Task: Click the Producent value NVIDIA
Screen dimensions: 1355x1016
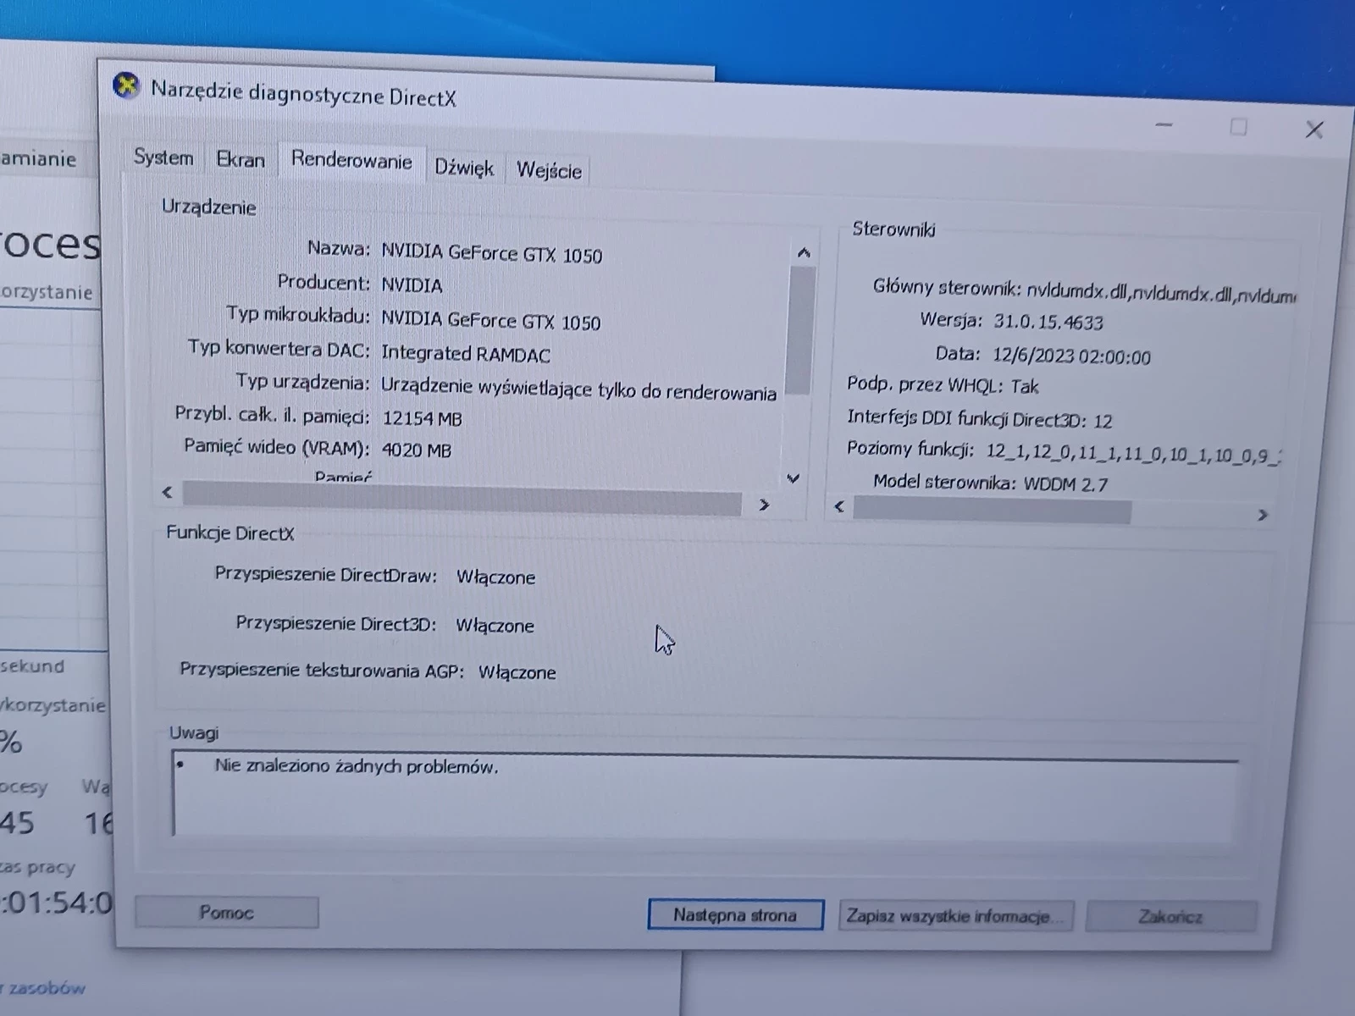Action: (412, 284)
